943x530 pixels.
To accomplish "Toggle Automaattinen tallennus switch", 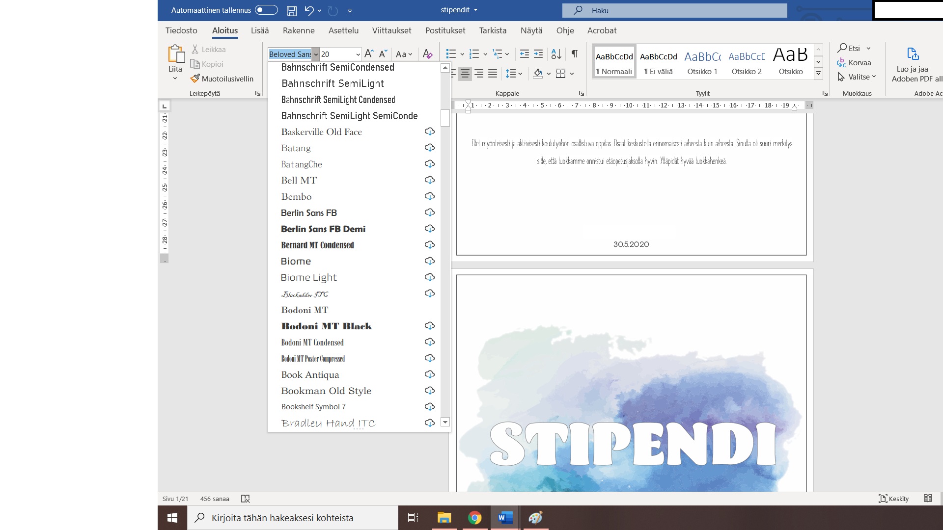I will [x=266, y=10].
